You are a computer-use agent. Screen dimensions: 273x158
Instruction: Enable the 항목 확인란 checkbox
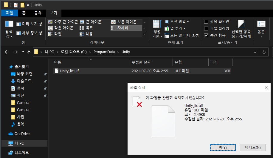point(206,22)
